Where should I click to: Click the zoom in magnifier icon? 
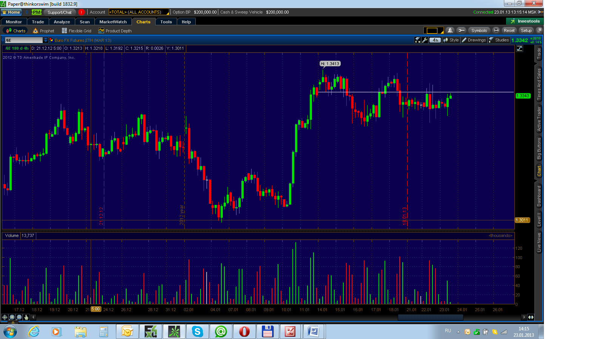click(x=12, y=317)
